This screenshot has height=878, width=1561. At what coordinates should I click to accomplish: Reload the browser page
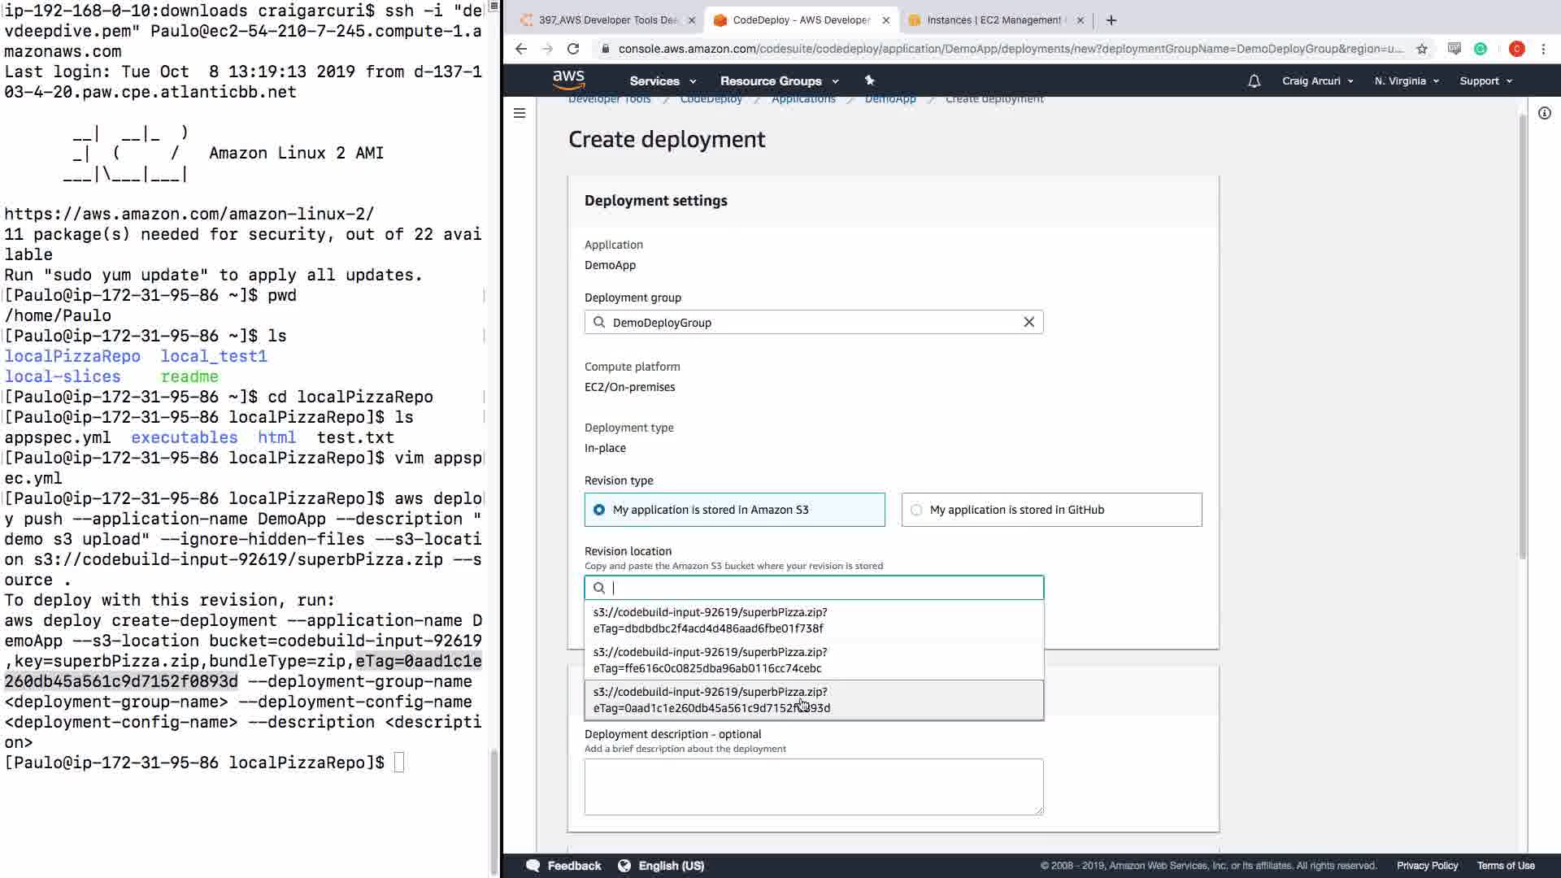[x=573, y=49]
